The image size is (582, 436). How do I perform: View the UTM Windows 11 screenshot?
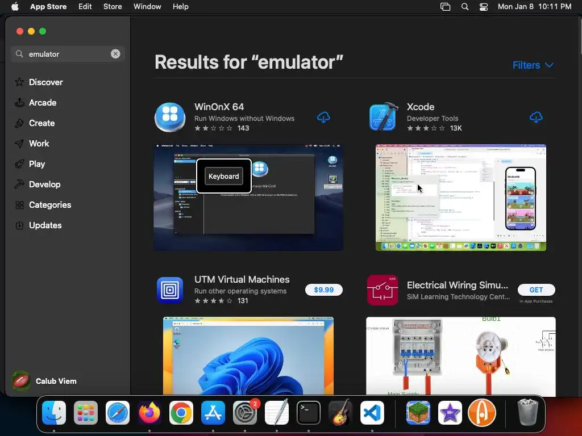[x=248, y=356]
